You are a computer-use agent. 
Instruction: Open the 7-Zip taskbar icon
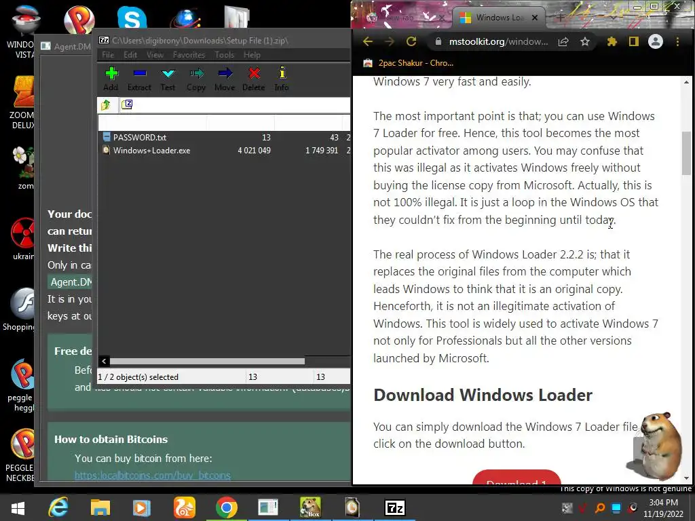click(x=394, y=507)
